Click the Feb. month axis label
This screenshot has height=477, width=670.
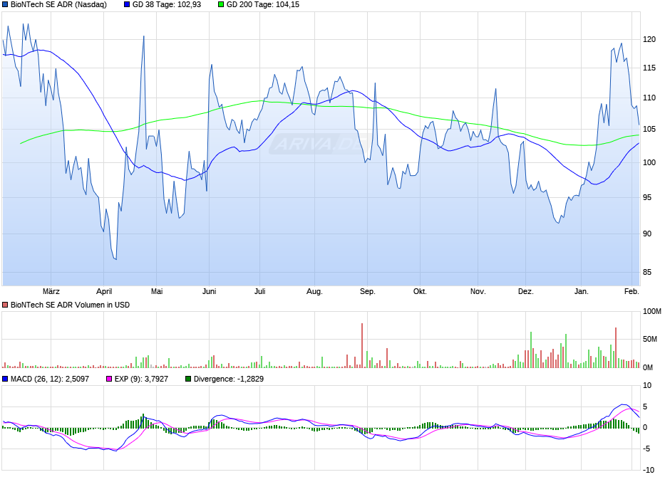[x=632, y=291]
